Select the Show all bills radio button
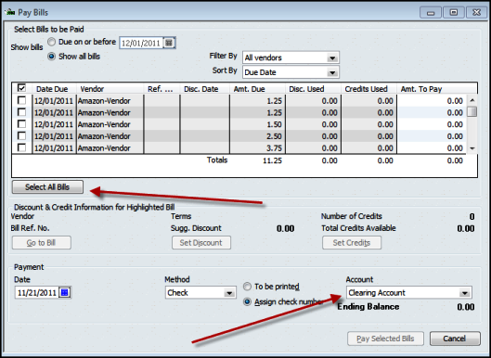Screen dimensions: 491x358 click(x=51, y=57)
